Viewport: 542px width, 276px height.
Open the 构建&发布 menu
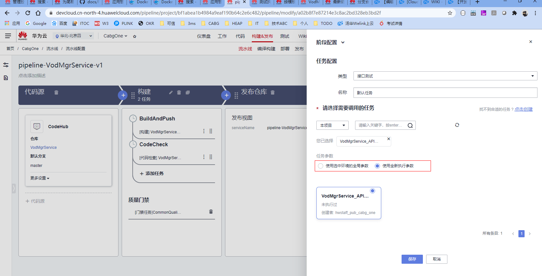coord(262,36)
